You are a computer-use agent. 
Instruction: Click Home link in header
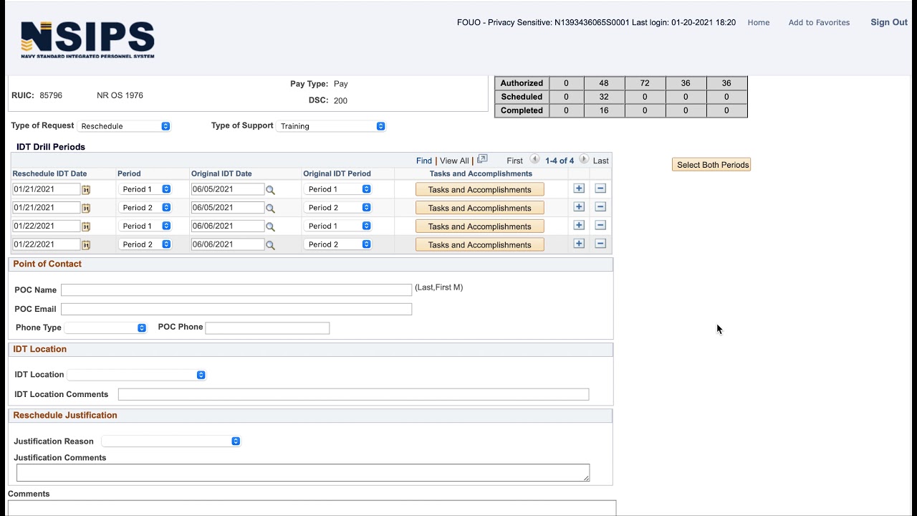(759, 22)
